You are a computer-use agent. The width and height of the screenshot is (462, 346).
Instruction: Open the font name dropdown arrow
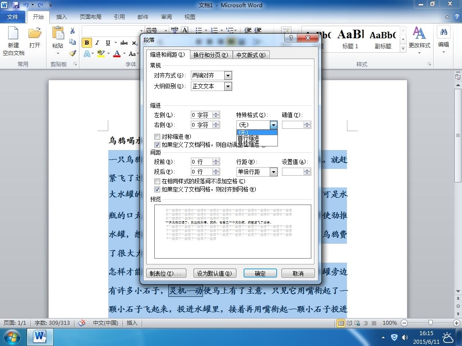[x=141, y=30]
